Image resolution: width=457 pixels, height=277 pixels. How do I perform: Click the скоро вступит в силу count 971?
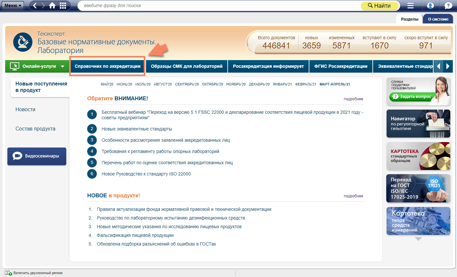[x=426, y=46]
